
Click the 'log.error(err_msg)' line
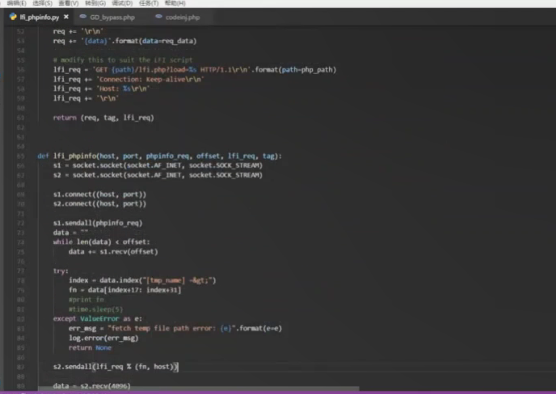(x=103, y=338)
